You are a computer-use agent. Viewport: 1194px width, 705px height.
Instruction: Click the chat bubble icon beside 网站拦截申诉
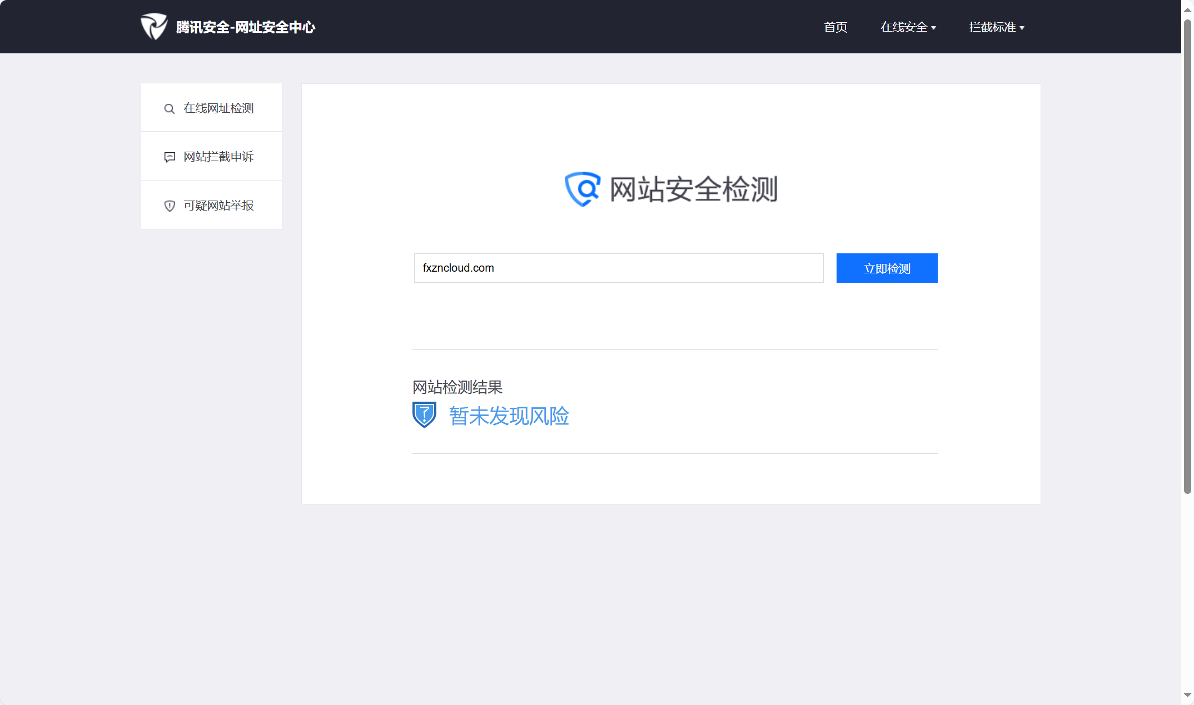(x=170, y=157)
